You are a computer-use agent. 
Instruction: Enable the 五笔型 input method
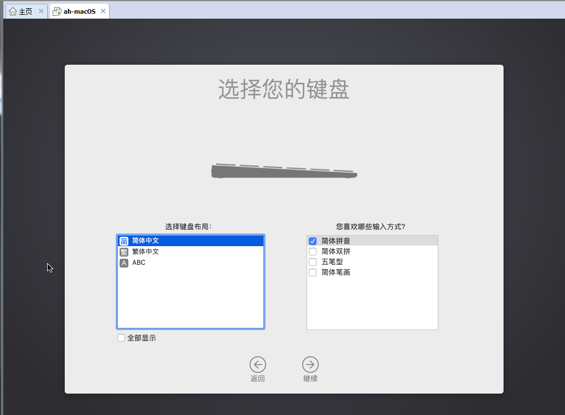[313, 262]
